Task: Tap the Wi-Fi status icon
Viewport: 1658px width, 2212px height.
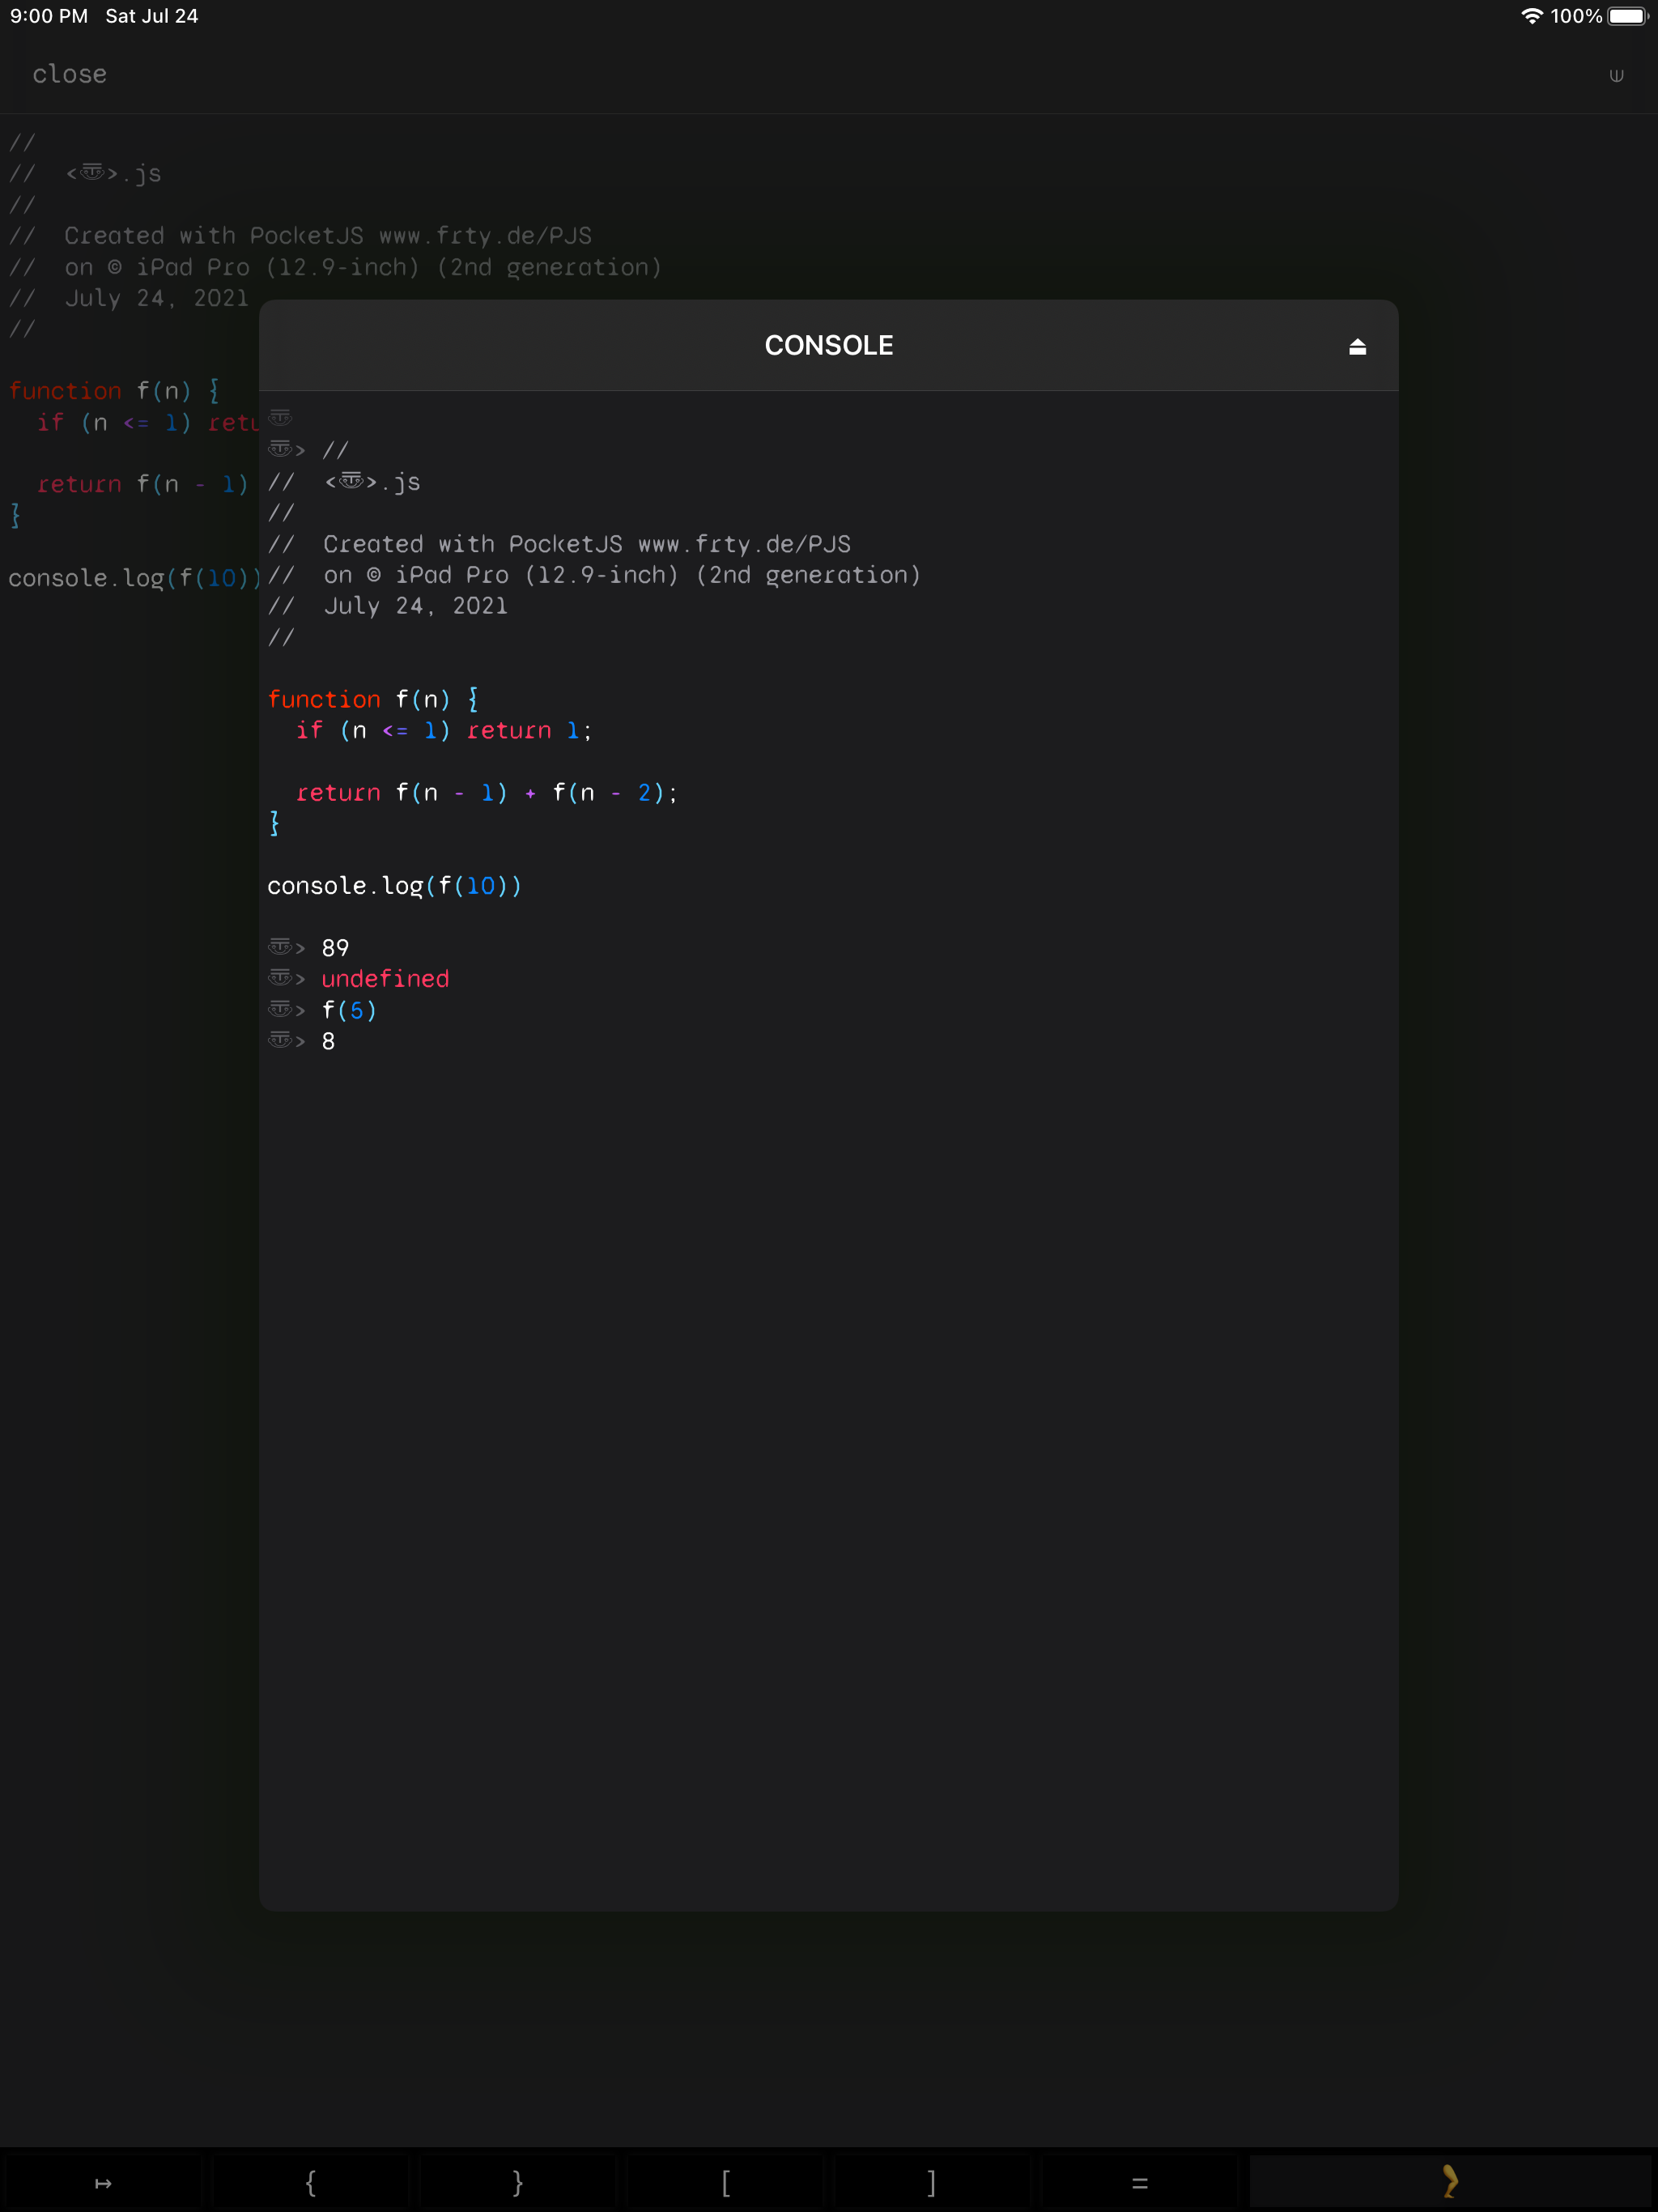Action: tap(1531, 16)
